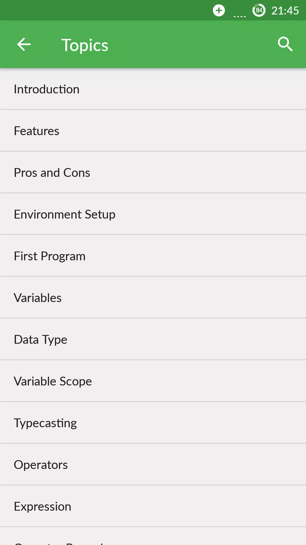Tap the Topics title text
This screenshot has height=545, width=306.
[85, 45]
